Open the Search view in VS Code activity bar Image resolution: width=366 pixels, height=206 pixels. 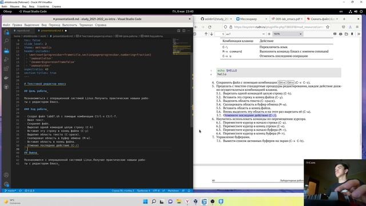[x=6, y=41]
